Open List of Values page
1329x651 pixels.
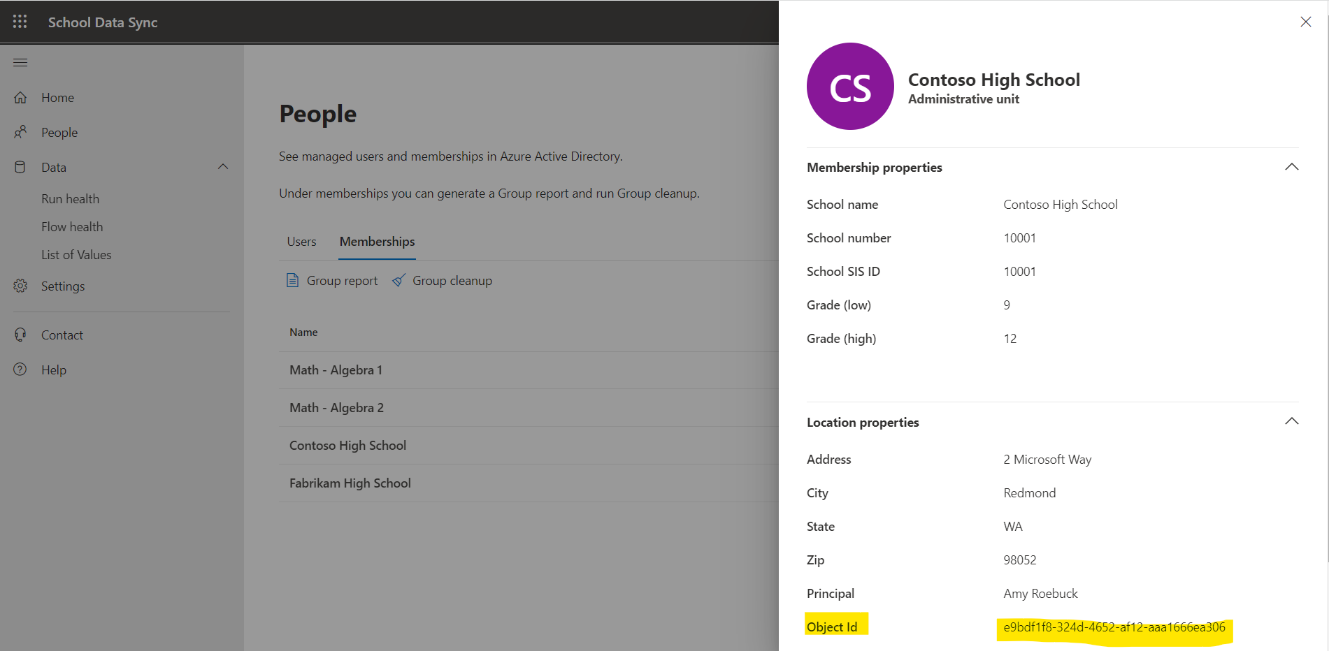tap(76, 254)
